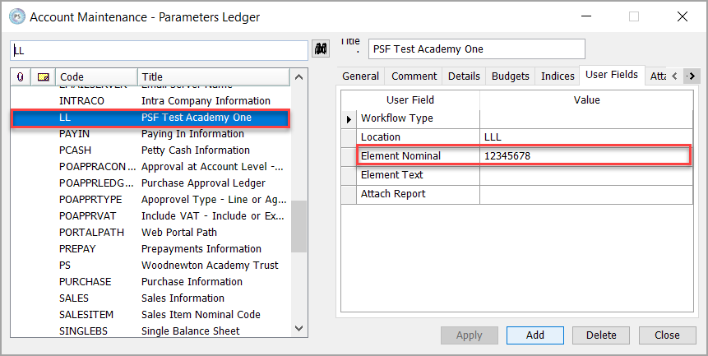The width and height of the screenshot is (708, 356).
Task: Click the binoculars search icon
Action: [x=322, y=49]
